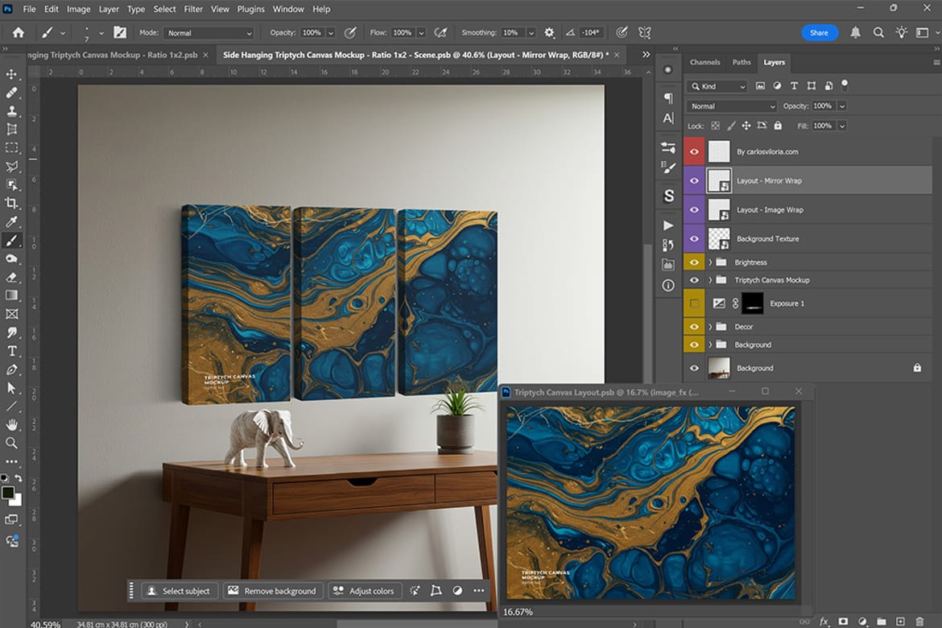Click the create new layer icon
The image size is (942, 628).
[900, 622]
